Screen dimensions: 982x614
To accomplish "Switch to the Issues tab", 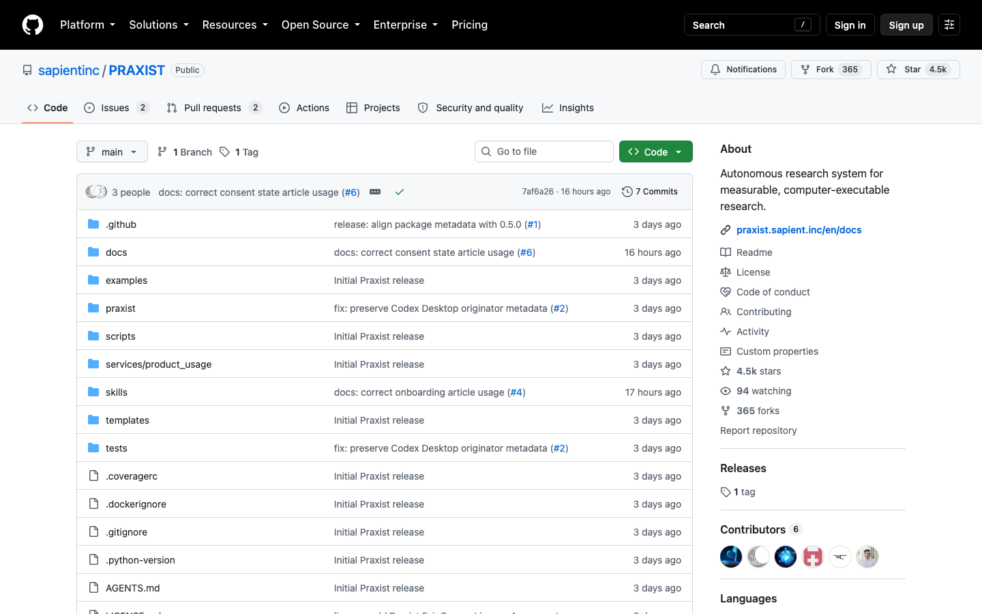I will click(x=116, y=108).
